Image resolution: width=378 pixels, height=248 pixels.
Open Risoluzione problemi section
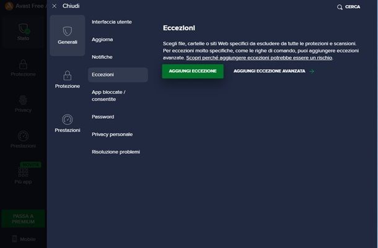[116, 152]
